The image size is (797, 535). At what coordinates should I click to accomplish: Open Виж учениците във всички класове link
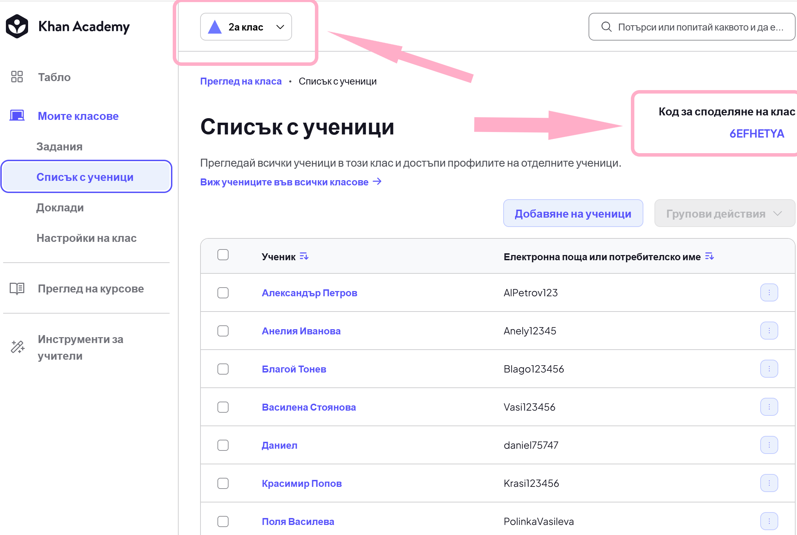pyautogui.click(x=284, y=182)
